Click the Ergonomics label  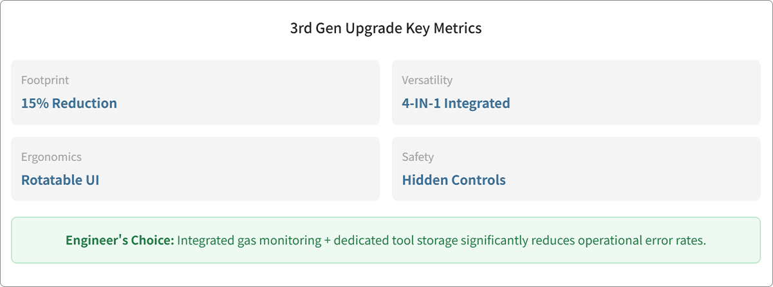51,157
